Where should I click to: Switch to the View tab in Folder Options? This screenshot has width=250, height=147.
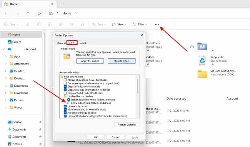pos(72,43)
